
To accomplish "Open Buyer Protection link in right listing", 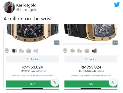I will [x=91, y=75].
